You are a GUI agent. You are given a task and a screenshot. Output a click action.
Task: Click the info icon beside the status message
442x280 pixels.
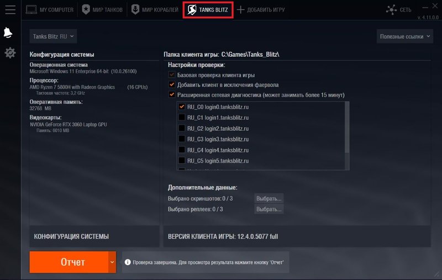point(127,262)
